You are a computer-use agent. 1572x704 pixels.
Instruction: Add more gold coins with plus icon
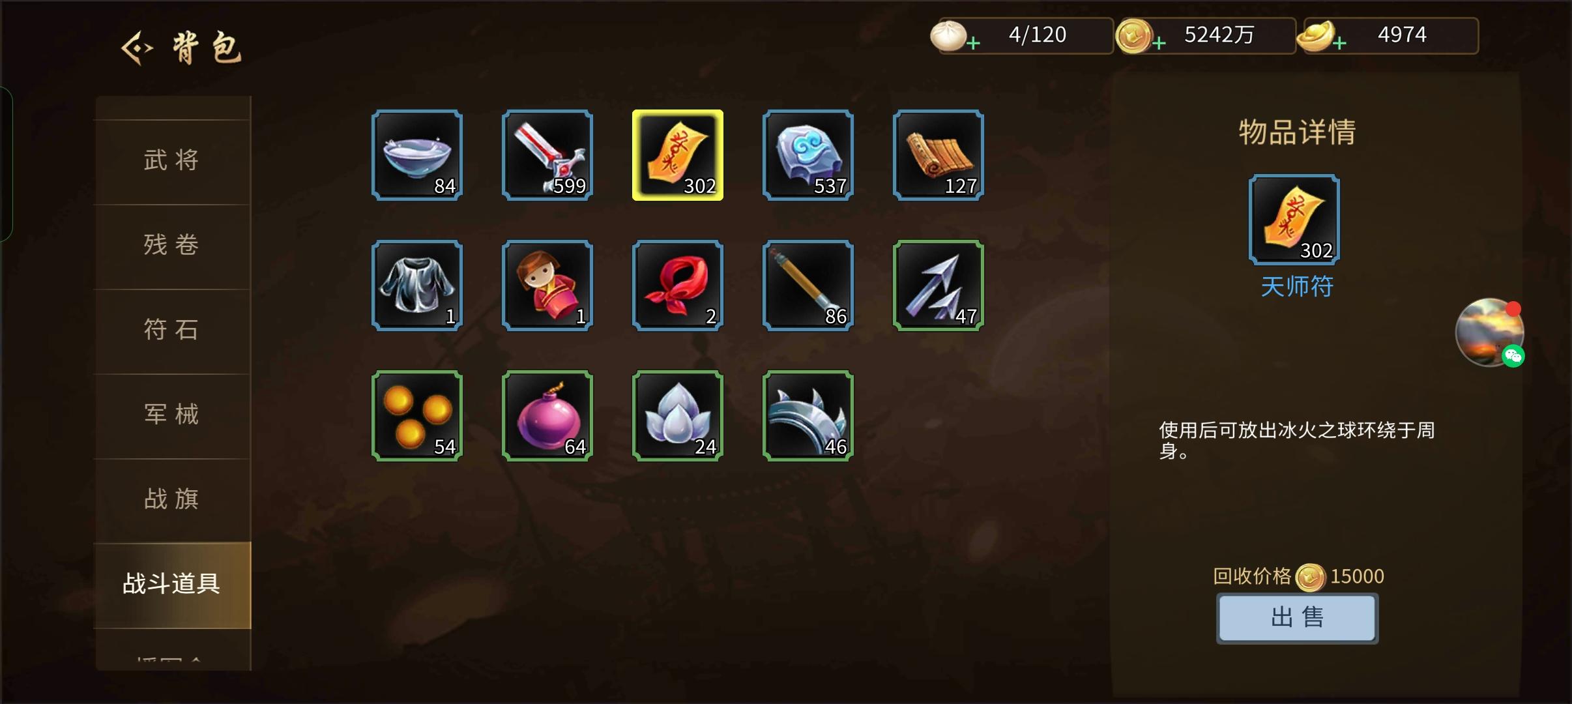coord(1159,44)
